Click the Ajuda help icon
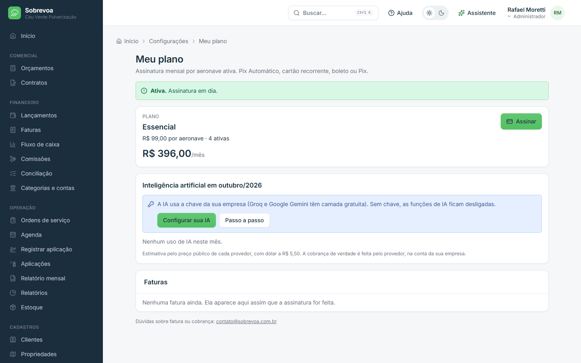The image size is (581, 363). [x=391, y=13]
